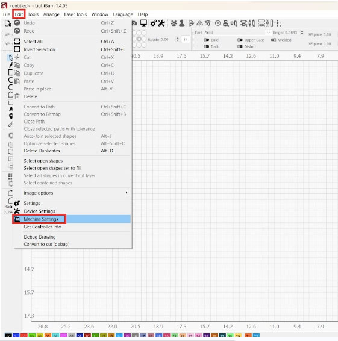Toggle the Distort switch
Viewport: 338px width, 341px height.
(240, 46)
